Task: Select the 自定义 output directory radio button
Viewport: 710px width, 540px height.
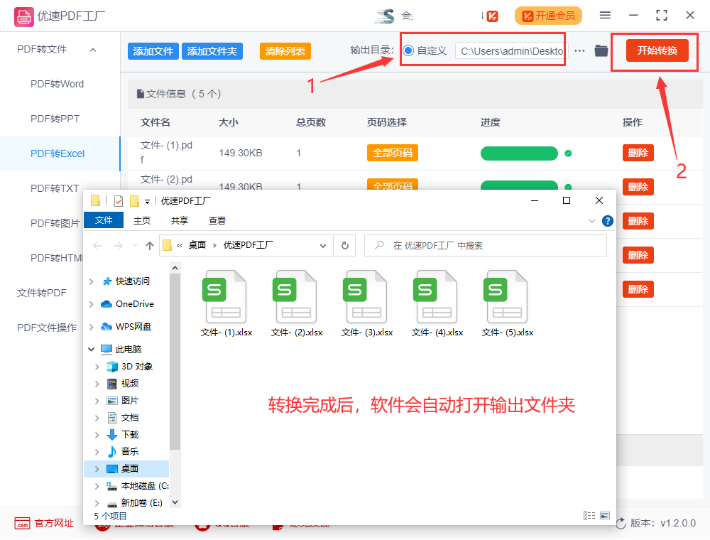Action: [x=407, y=50]
